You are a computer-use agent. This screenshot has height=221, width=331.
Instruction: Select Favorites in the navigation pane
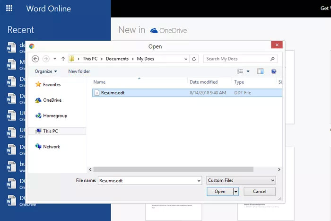52,85
